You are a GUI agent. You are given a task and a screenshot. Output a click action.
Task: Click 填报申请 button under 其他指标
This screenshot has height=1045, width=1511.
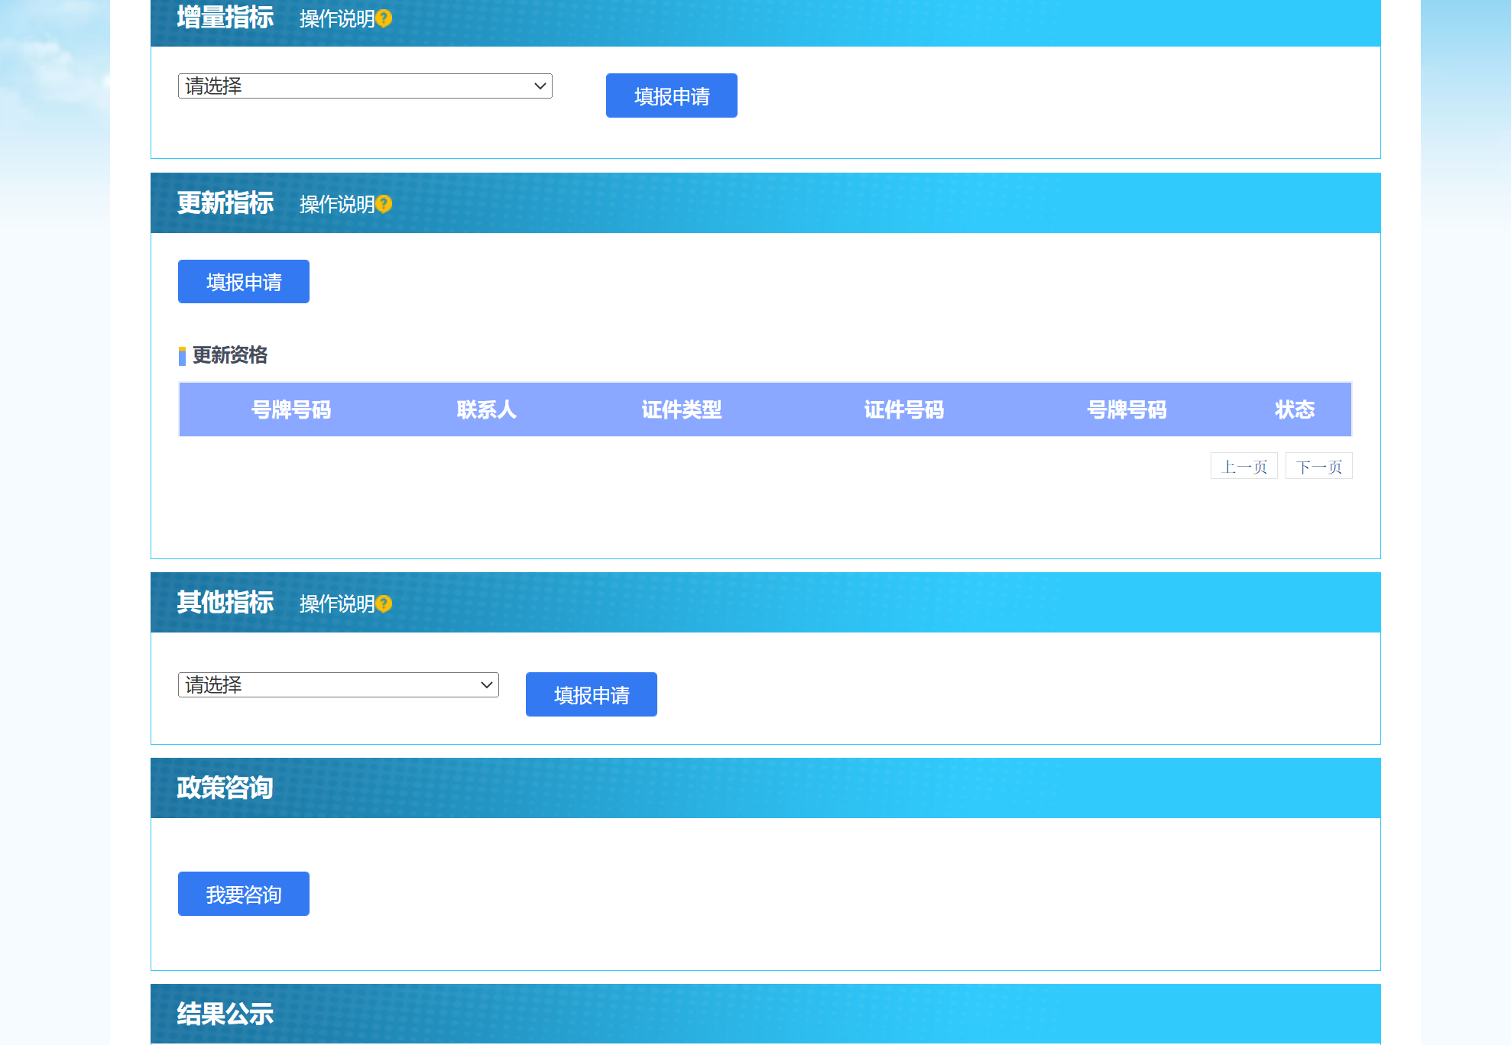[591, 695]
